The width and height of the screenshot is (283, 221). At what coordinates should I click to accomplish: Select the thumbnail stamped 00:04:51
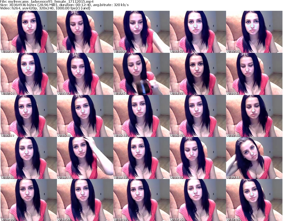[254, 74]
